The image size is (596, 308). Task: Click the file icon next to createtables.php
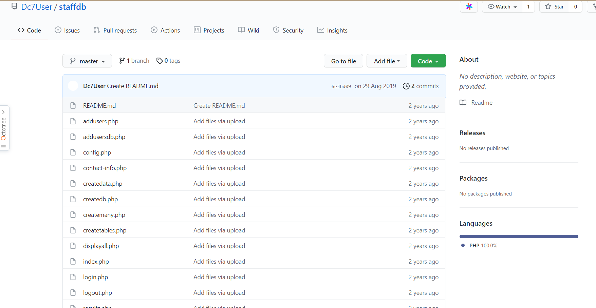click(x=73, y=230)
